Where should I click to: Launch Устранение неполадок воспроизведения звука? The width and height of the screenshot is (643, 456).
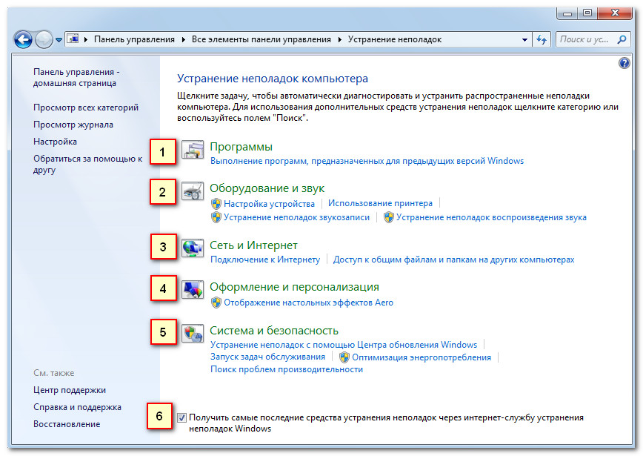pos(491,217)
